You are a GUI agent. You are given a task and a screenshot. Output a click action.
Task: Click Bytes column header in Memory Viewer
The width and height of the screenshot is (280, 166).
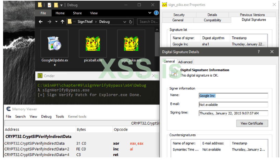(x=94, y=130)
